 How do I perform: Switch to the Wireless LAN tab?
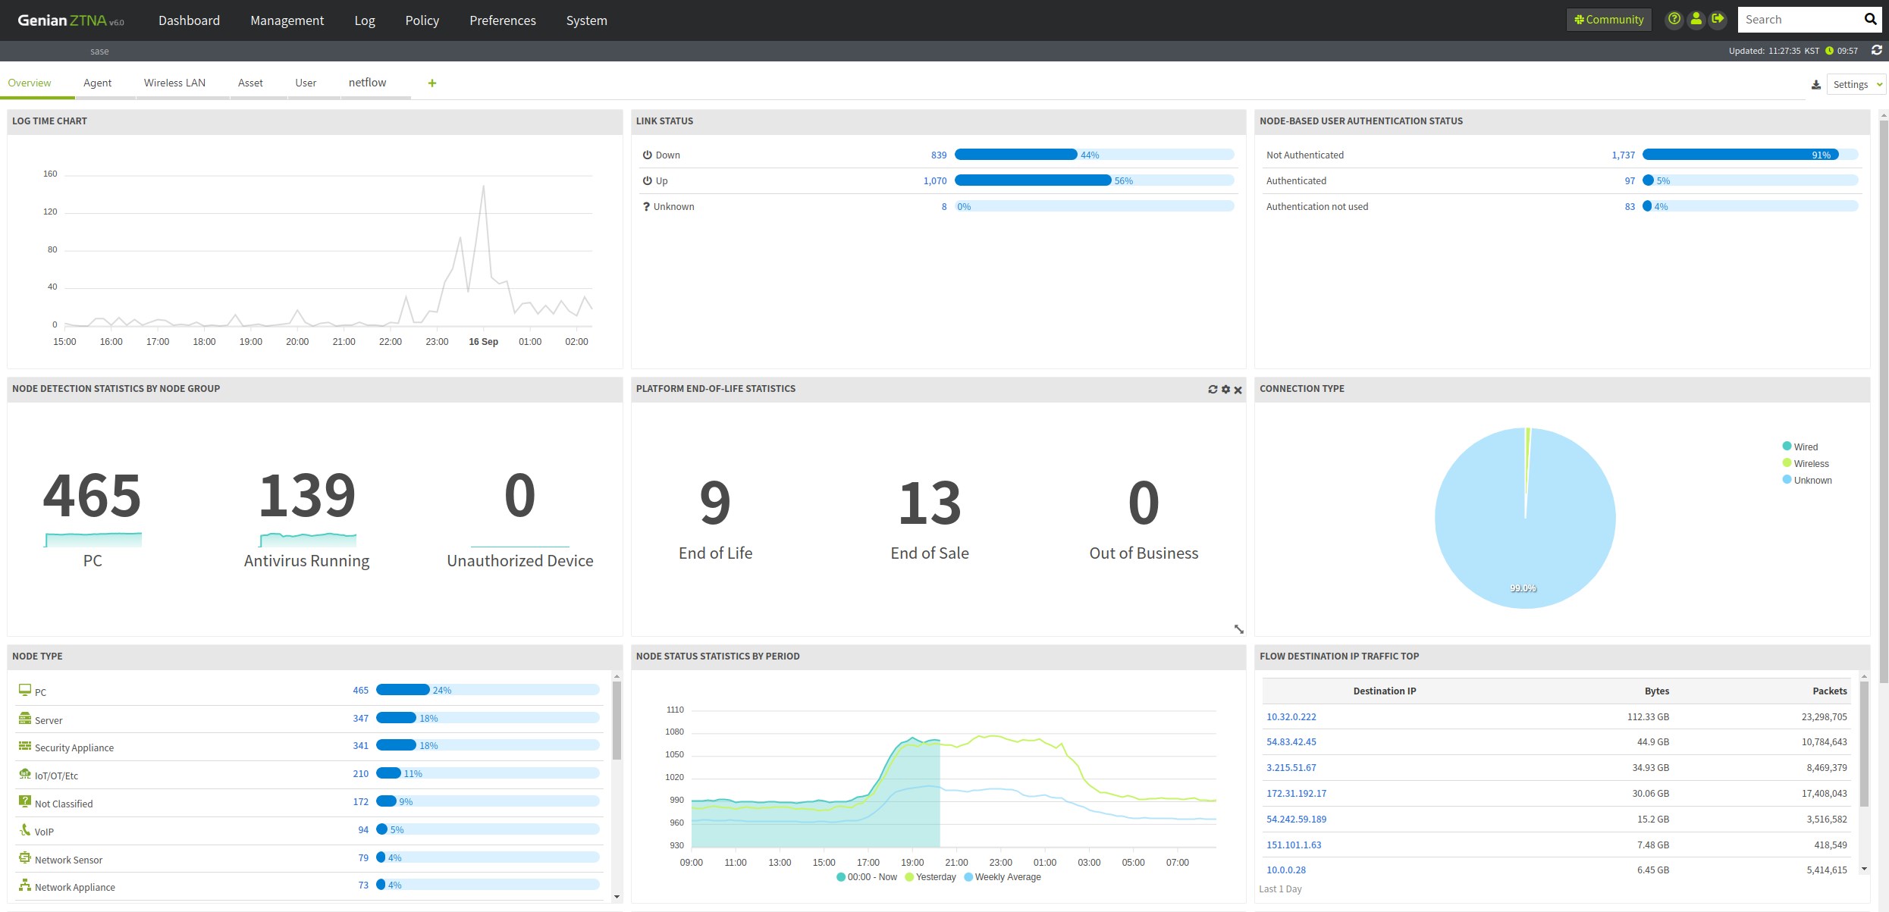174,83
